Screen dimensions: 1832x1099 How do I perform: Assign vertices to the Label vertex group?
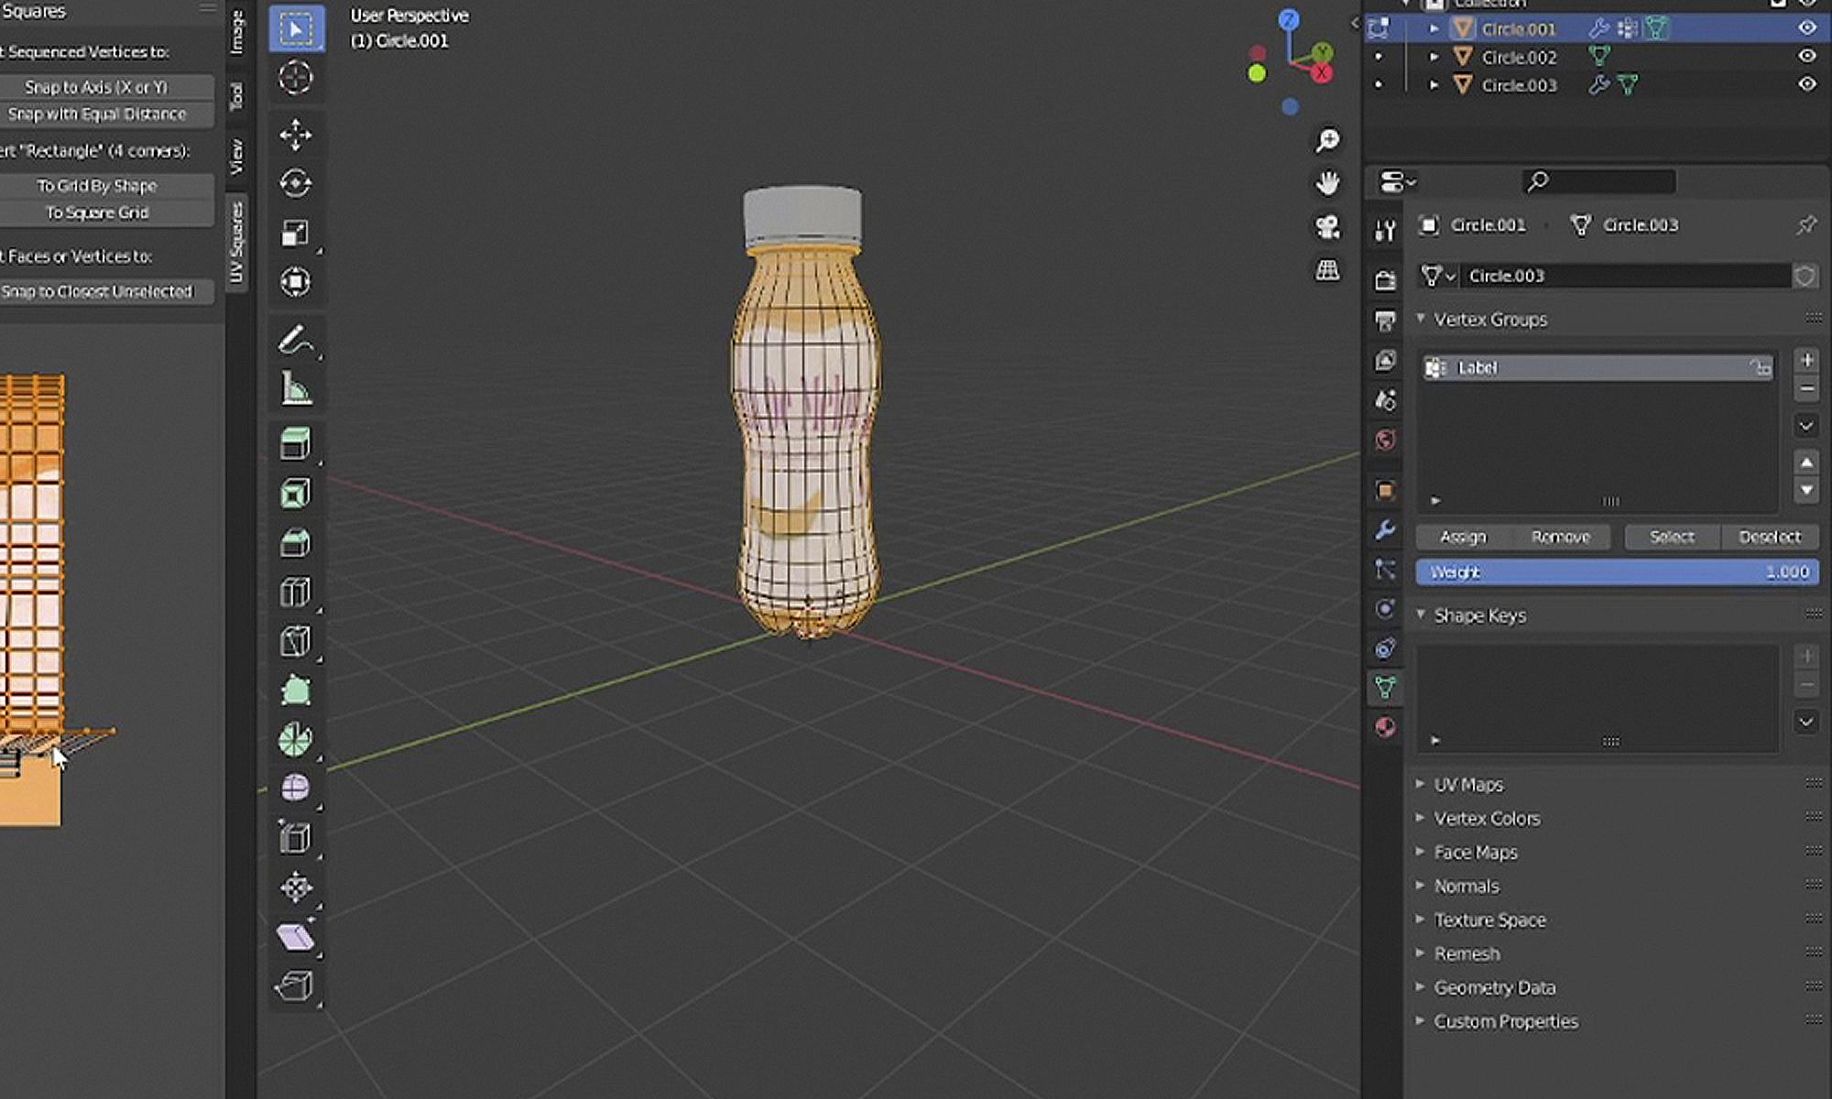[x=1462, y=537]
